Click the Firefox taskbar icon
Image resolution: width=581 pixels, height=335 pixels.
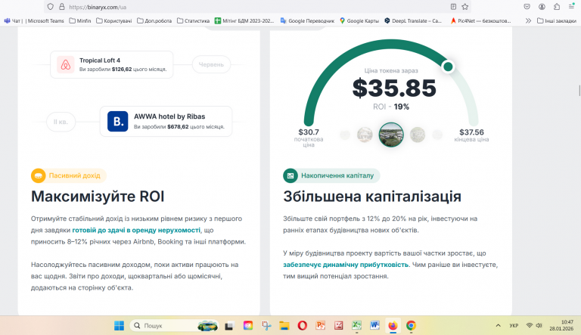[393, 326]
